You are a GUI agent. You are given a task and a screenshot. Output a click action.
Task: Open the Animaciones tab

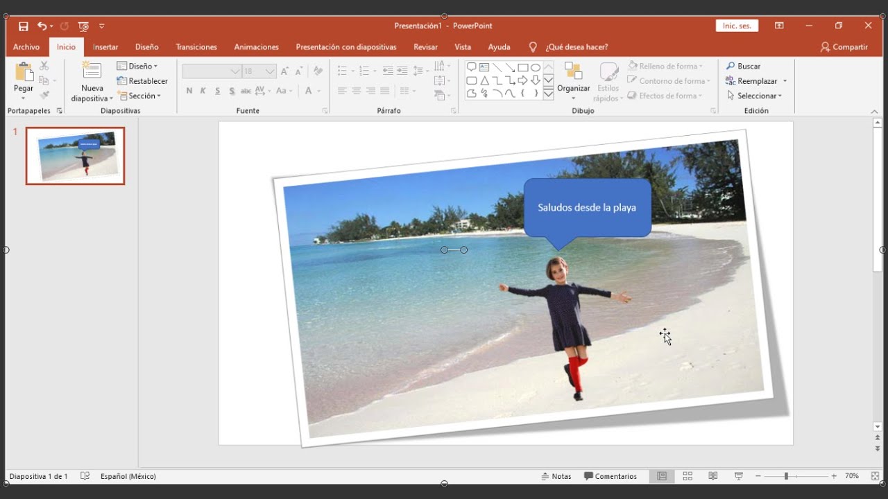257,47
